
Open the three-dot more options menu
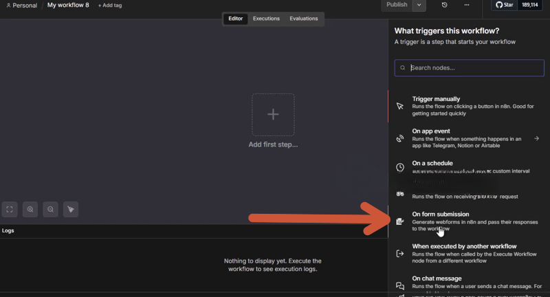pos(467,5)
